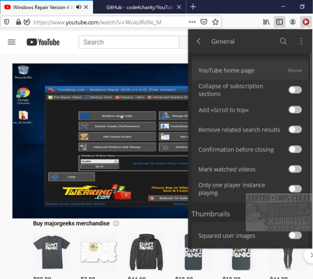Click the tracking protection shield icon

click(x=7, y=22)
